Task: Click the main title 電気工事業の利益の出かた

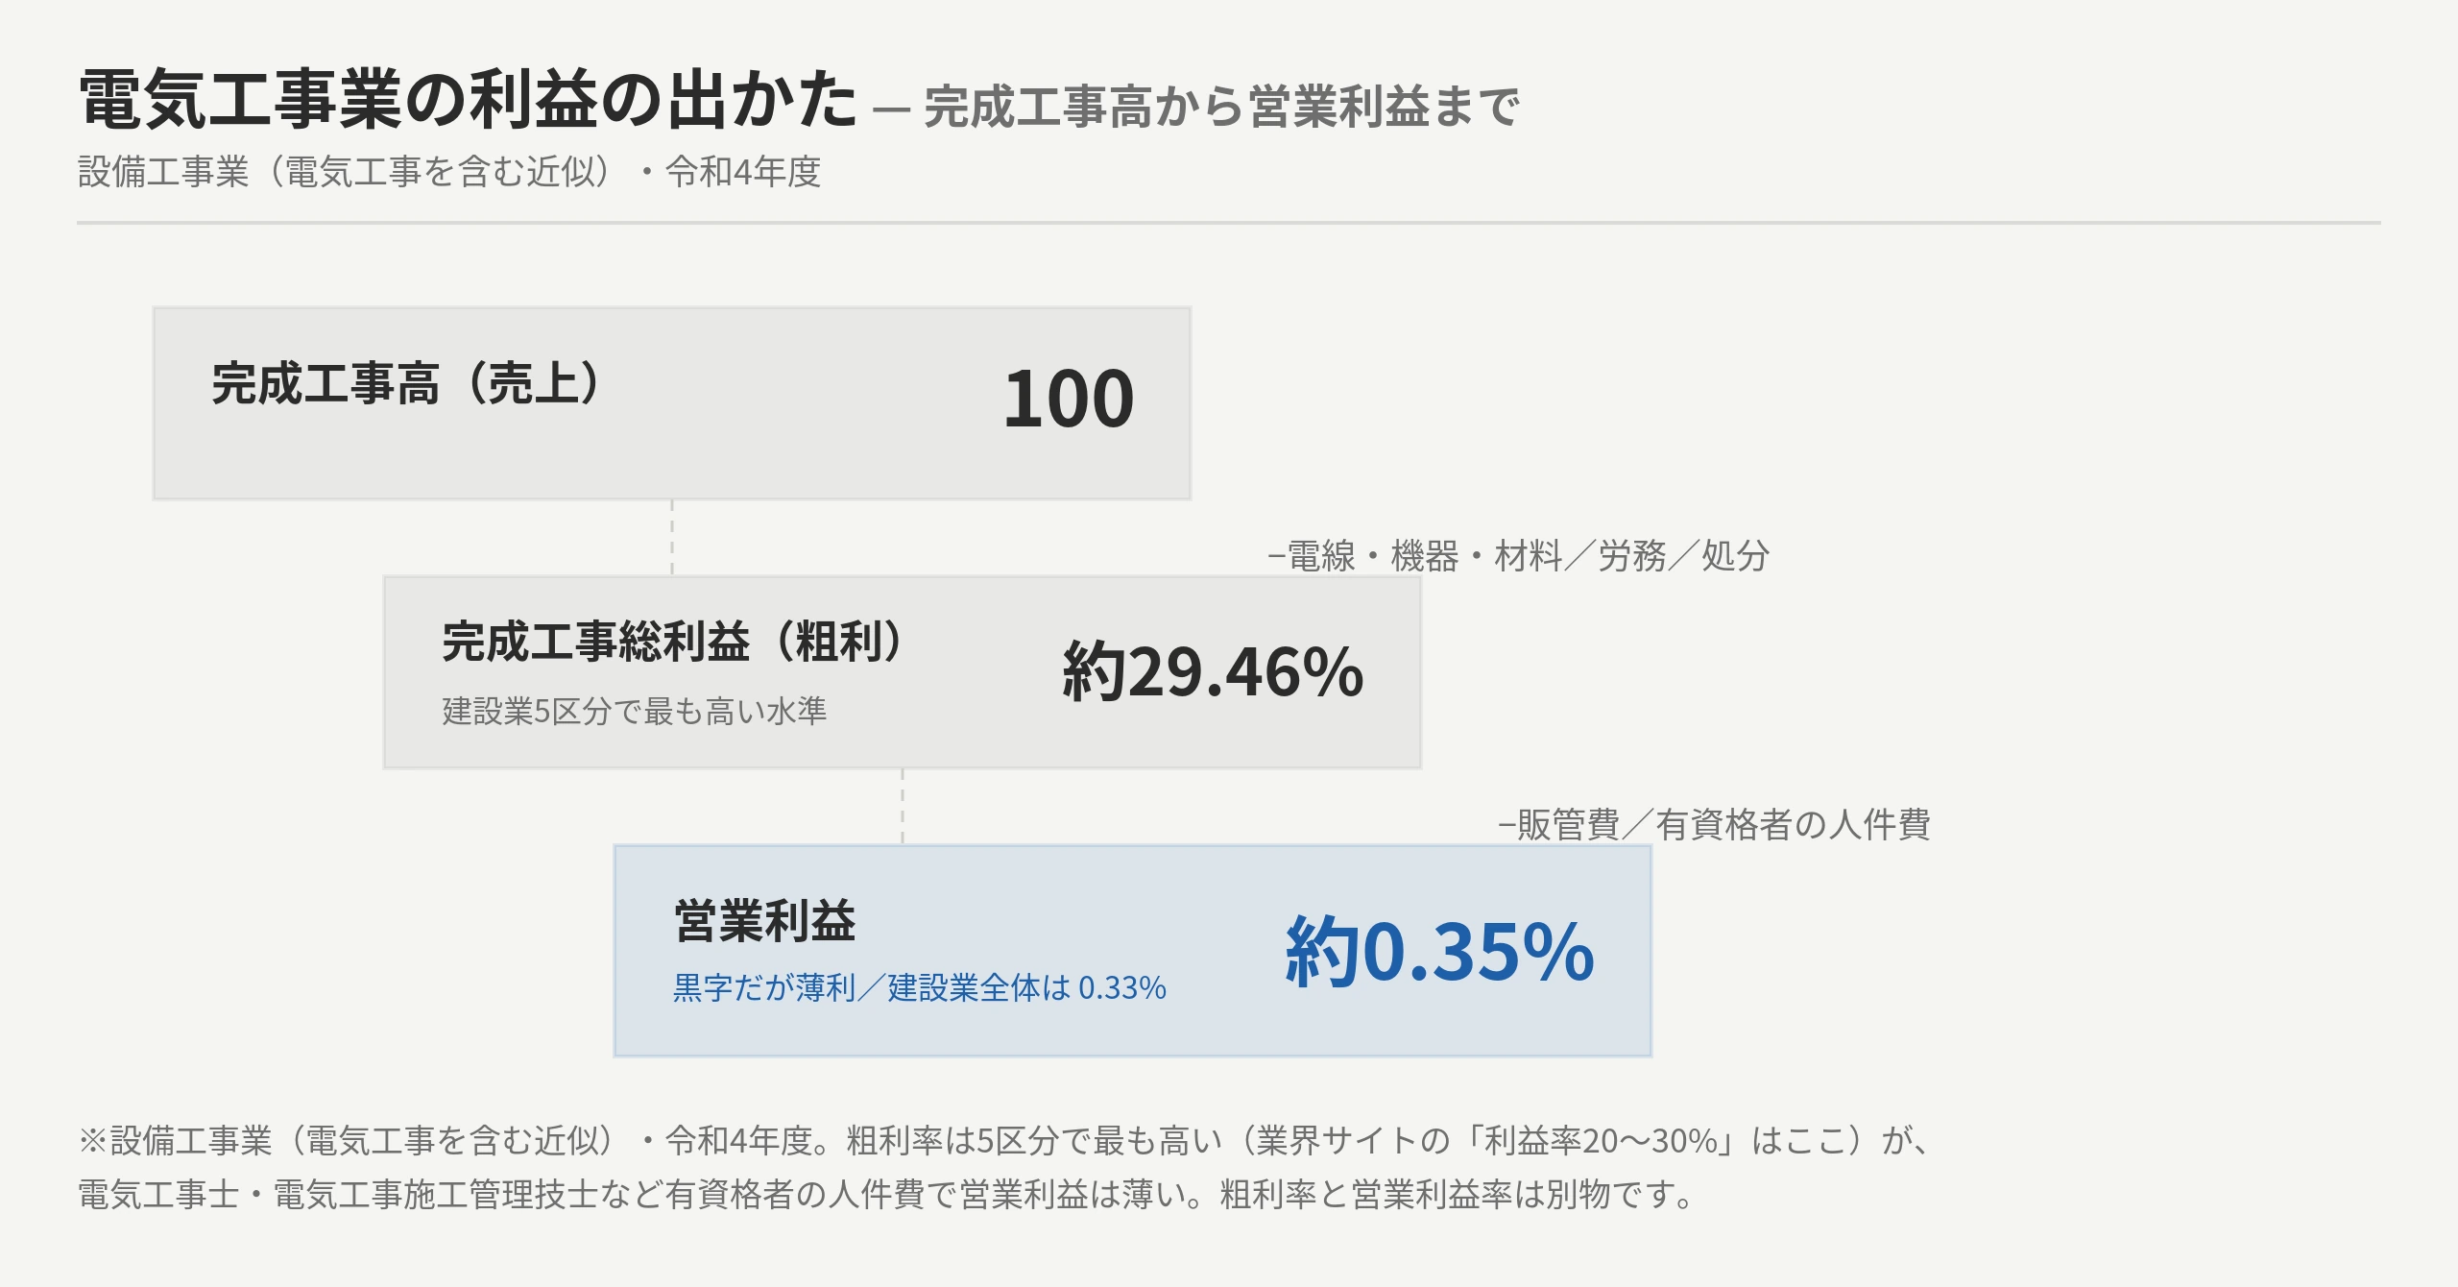Action: click(x=468, y=99)
